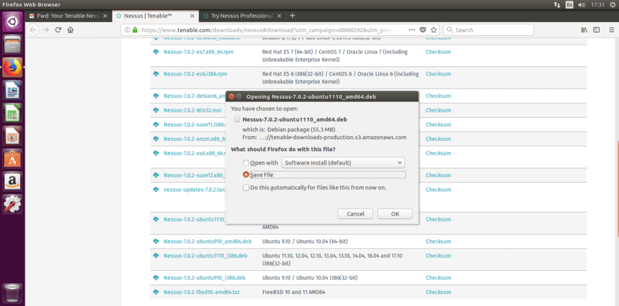Open Ubuntu Dash search launcher

click(13, 21)
